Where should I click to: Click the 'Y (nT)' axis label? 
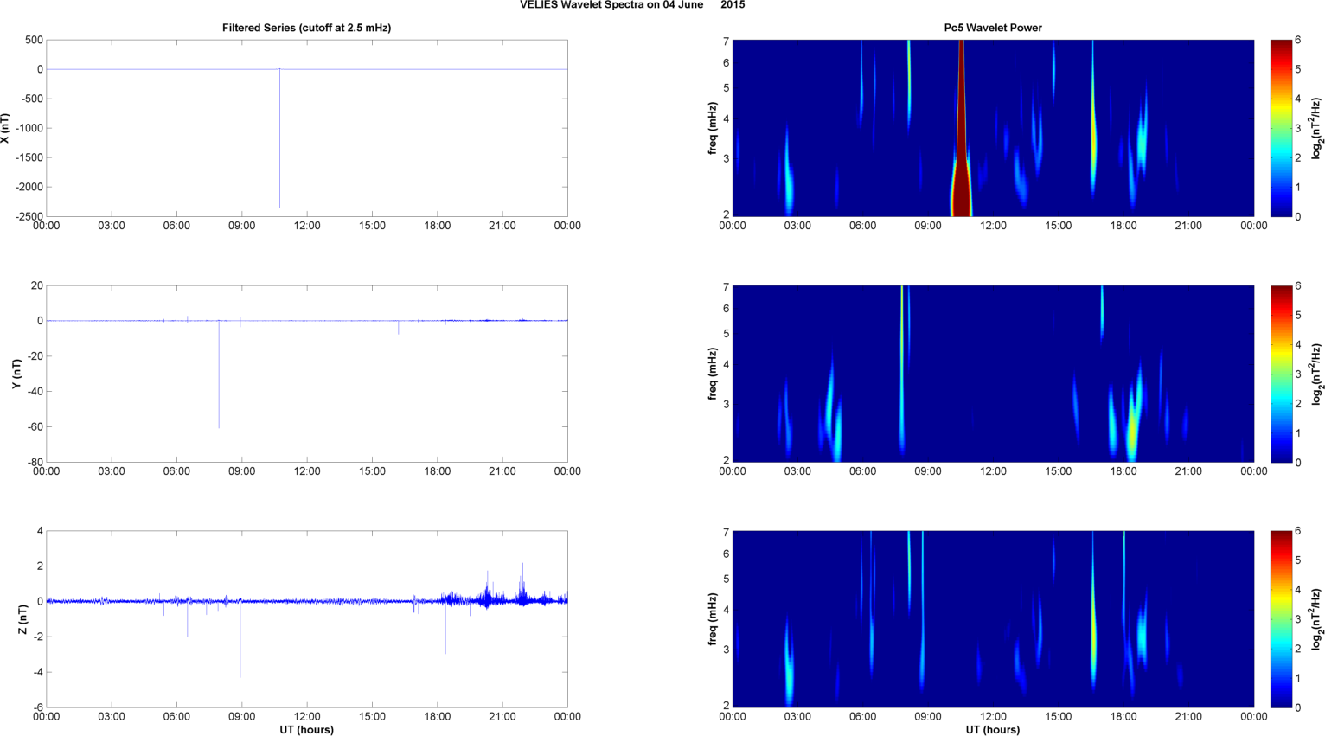point(17,374)
